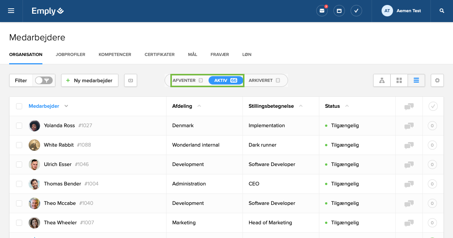Open the mail inbox icon
Screen dimensions: 453x238
pos(322,11)
